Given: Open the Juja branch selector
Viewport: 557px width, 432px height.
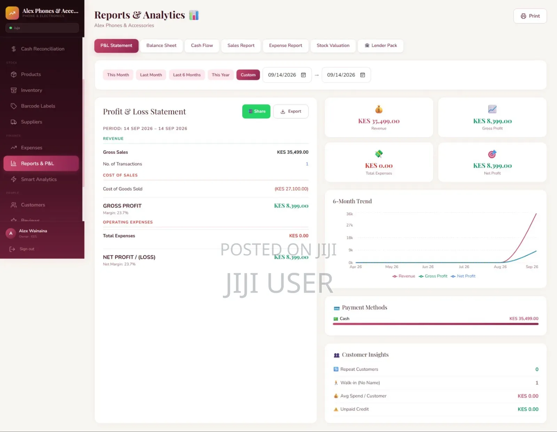Looking at the screenshot, I should click(x=42, y=28).
